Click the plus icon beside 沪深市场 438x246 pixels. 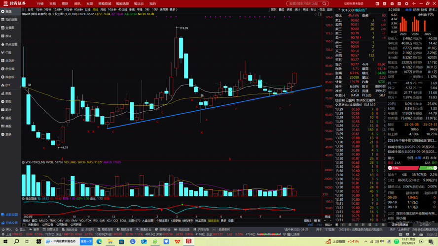pyautogui.click(x=214, y=230)
